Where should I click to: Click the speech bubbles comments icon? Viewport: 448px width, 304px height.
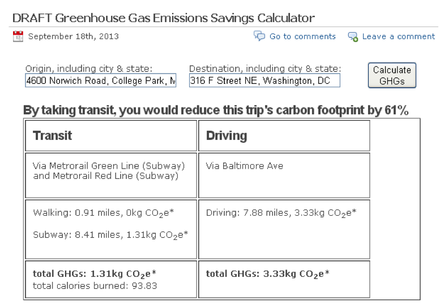pyautogui.click(x=259, y=36)
